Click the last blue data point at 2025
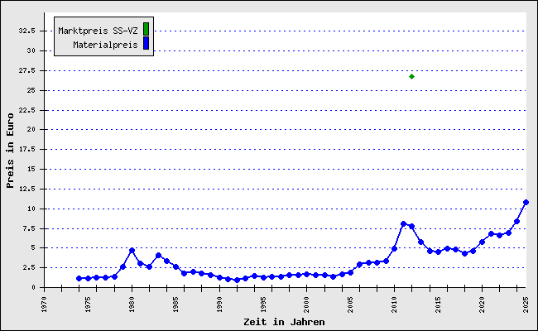The image size is (538, 331). (526, 202)
